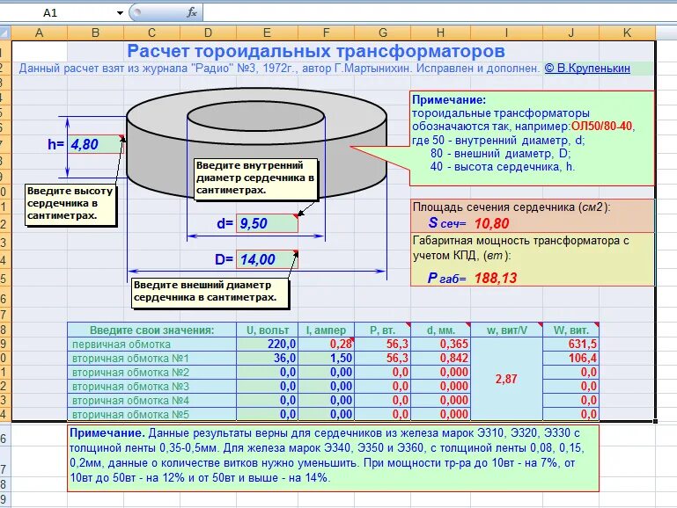This screenshot has height=508, width=677.
Task: Click secondary №1 wire diameter 0,842
Action: coord(440,358)
